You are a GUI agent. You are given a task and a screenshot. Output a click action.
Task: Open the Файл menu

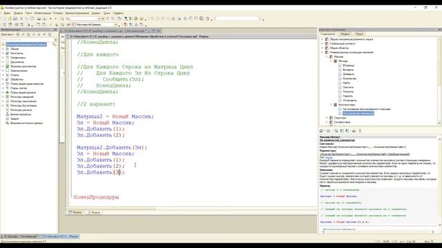(7, 13)
